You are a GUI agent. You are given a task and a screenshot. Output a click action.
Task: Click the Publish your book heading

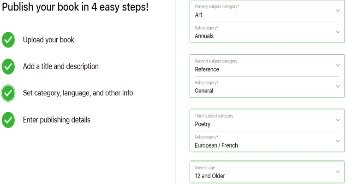tap(75, 7)
